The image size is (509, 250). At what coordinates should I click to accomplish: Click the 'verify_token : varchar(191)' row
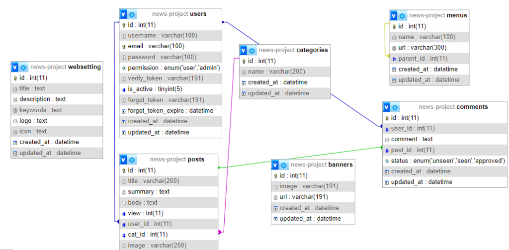[x=171, y=79]
